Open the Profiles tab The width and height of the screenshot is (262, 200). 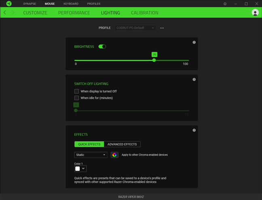[94, 4]
